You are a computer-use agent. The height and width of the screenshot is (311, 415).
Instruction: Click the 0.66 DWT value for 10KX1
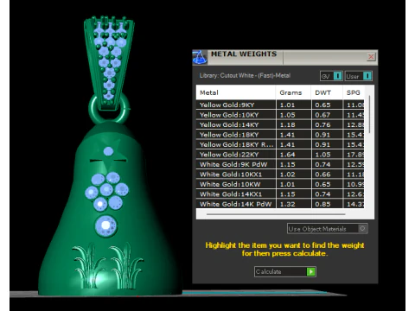[x=322, y=175]
